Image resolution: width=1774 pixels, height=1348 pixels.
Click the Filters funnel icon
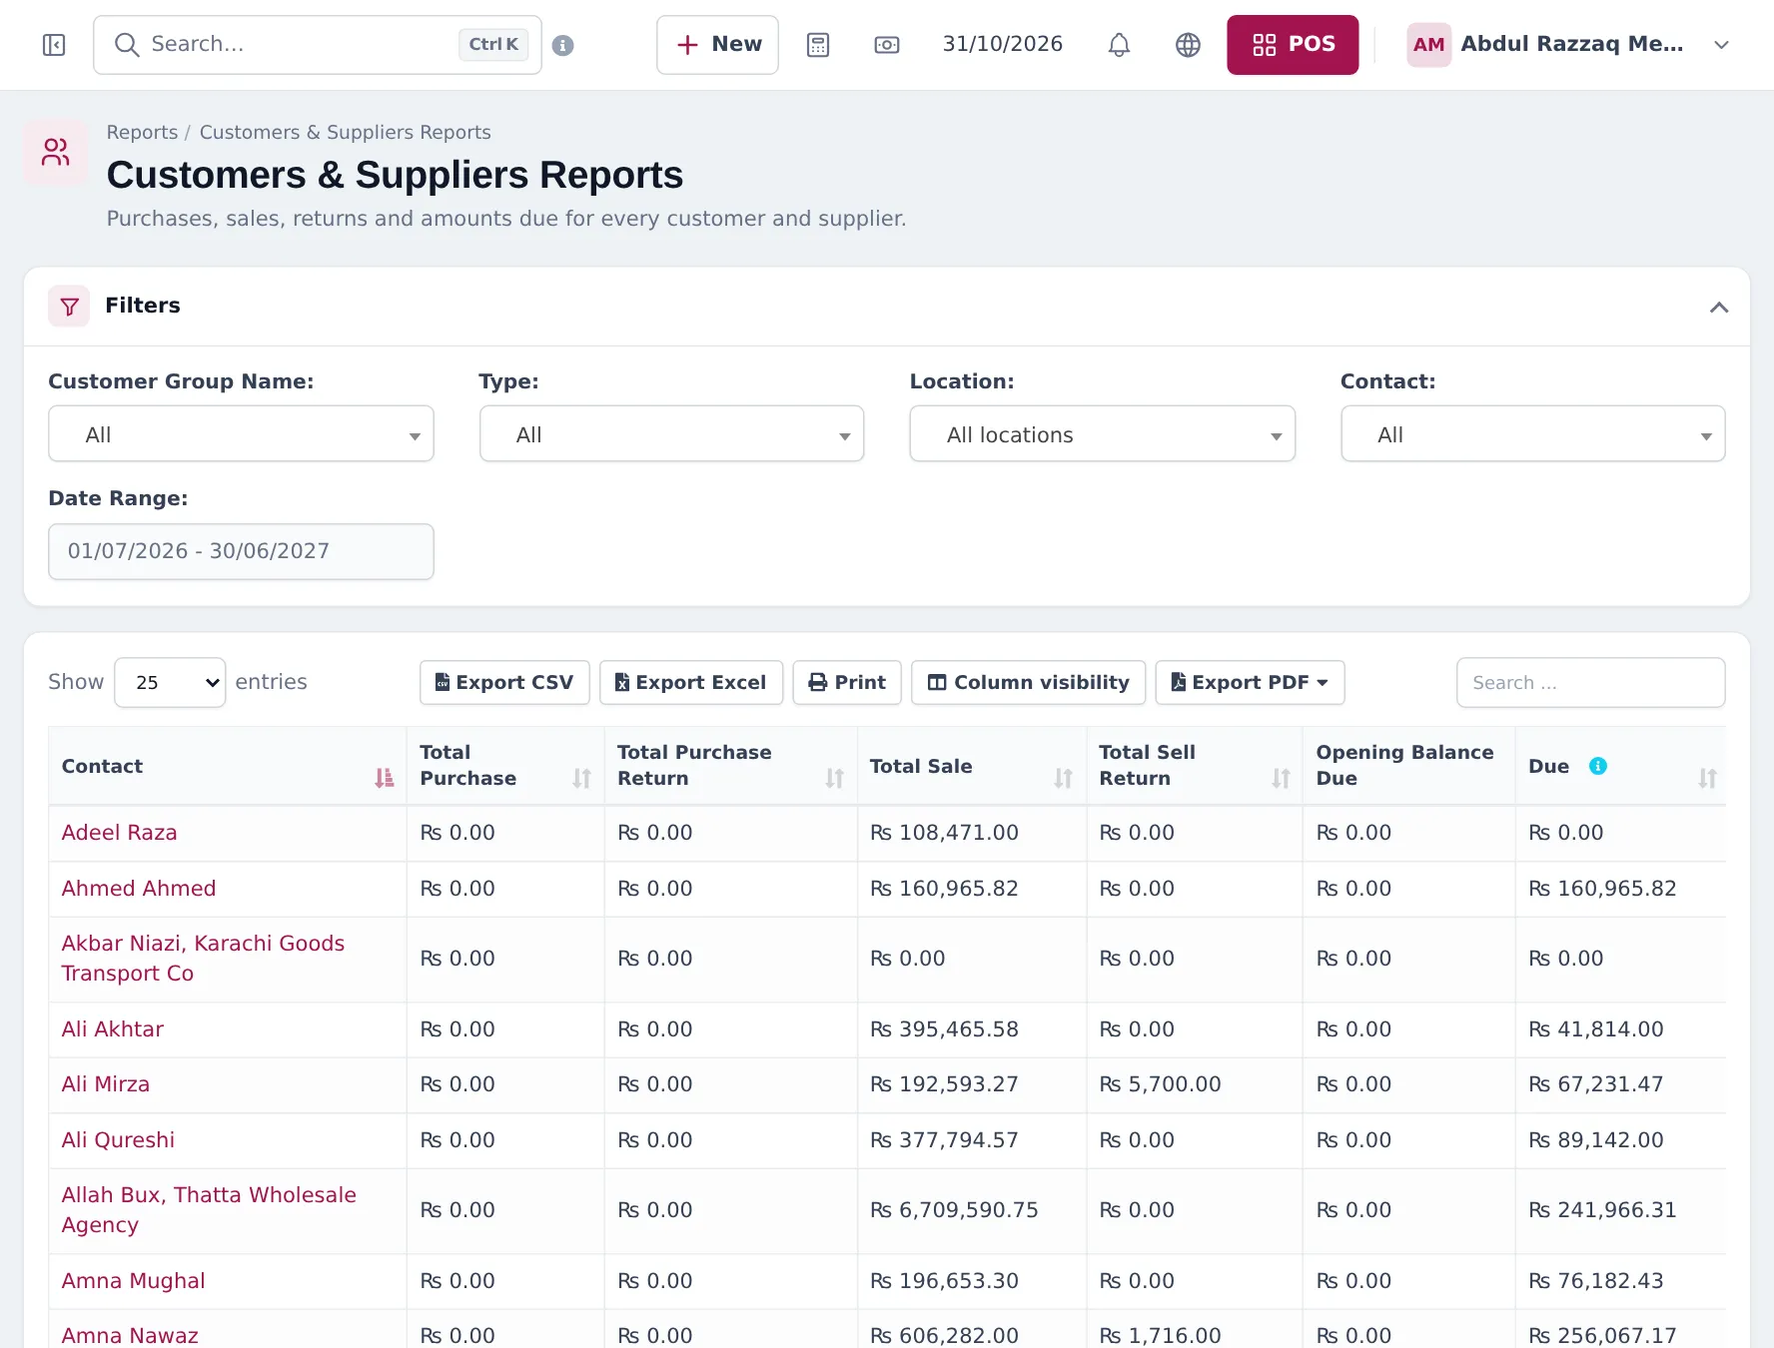pyautogui.click(x=69, y=306)
